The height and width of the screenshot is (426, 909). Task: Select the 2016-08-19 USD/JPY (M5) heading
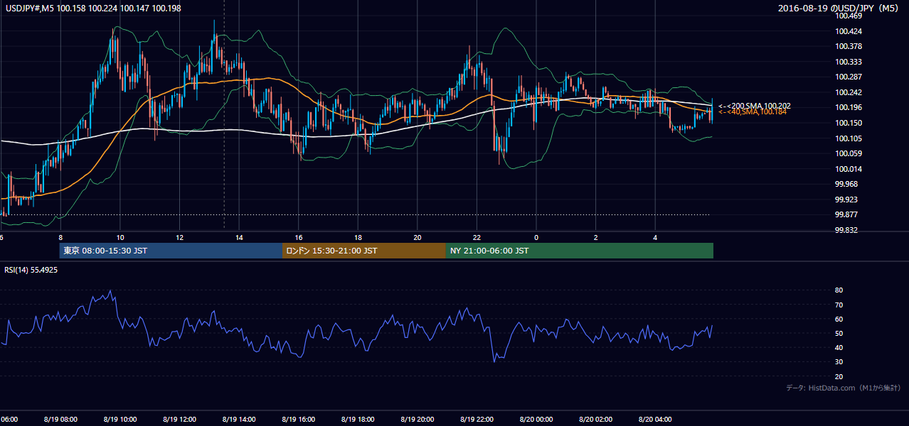[x=839, y=9]
